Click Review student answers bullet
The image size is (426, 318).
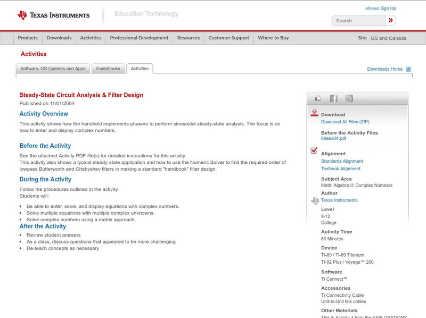(x=54, y=235)
